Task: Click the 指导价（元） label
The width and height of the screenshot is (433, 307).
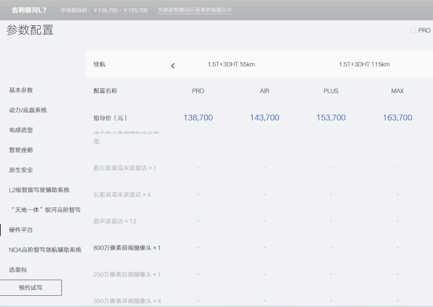Action: pyautogui.click(x=110, y=118)
